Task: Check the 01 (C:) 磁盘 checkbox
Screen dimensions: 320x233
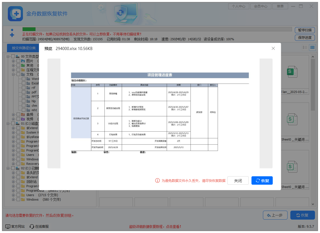Action: [13, 123]
